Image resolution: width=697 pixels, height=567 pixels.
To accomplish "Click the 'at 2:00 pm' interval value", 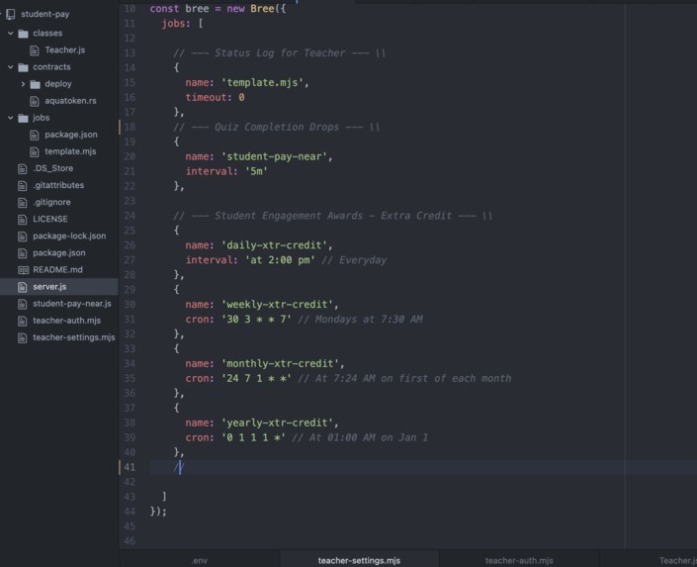I will click(x=280, y=260).
